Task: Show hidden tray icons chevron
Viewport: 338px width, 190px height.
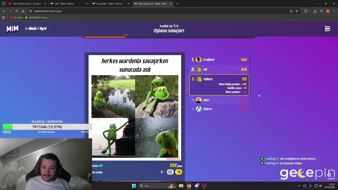Action: (x=299, y=186)
